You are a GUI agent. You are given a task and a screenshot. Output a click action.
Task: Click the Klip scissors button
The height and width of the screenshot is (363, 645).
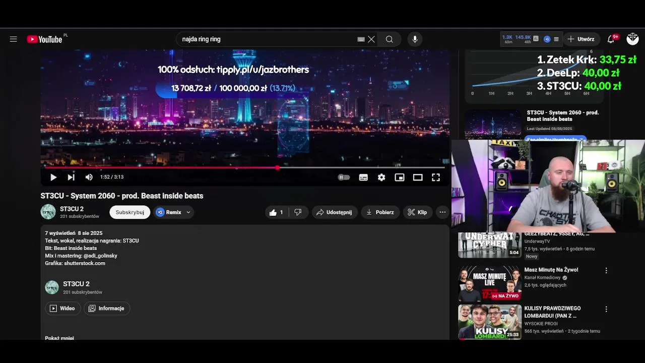417,212
